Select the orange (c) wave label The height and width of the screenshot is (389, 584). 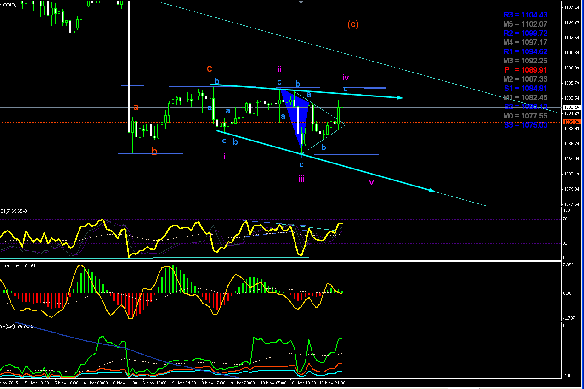coord(352,24)
